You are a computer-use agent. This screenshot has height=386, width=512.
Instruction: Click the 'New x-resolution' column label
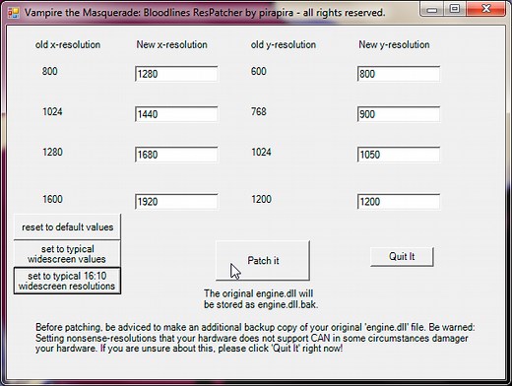coord(171,44)
